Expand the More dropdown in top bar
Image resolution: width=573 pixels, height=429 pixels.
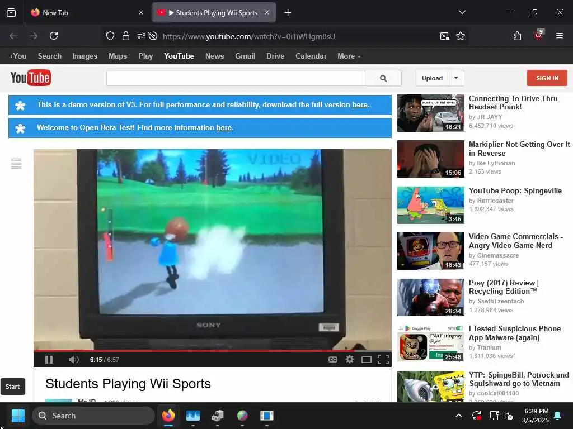tap(349, 56)
